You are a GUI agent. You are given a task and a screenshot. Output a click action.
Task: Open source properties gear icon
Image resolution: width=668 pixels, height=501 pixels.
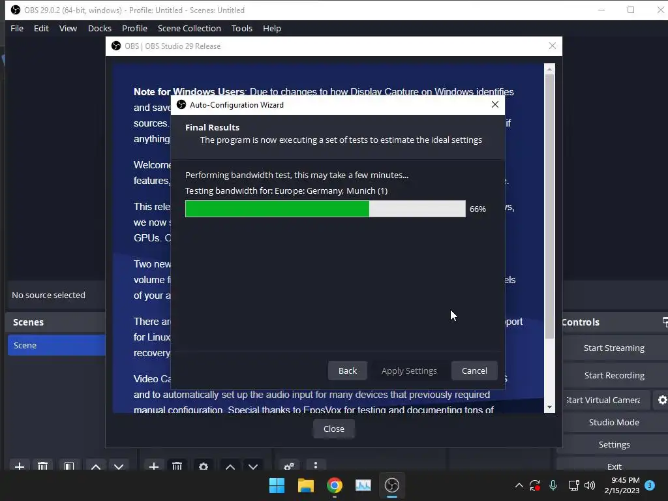(204, 466)
